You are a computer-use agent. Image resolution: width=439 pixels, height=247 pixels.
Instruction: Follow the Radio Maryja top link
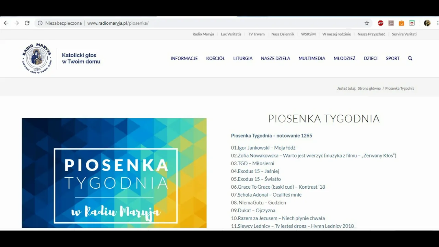[203, 34]
